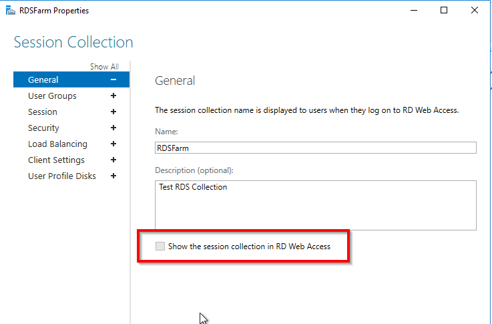Expand the User Profile Disks plus sign
Image resolution: width=492 pixels, height=324 pixels.
coord(113,176)
